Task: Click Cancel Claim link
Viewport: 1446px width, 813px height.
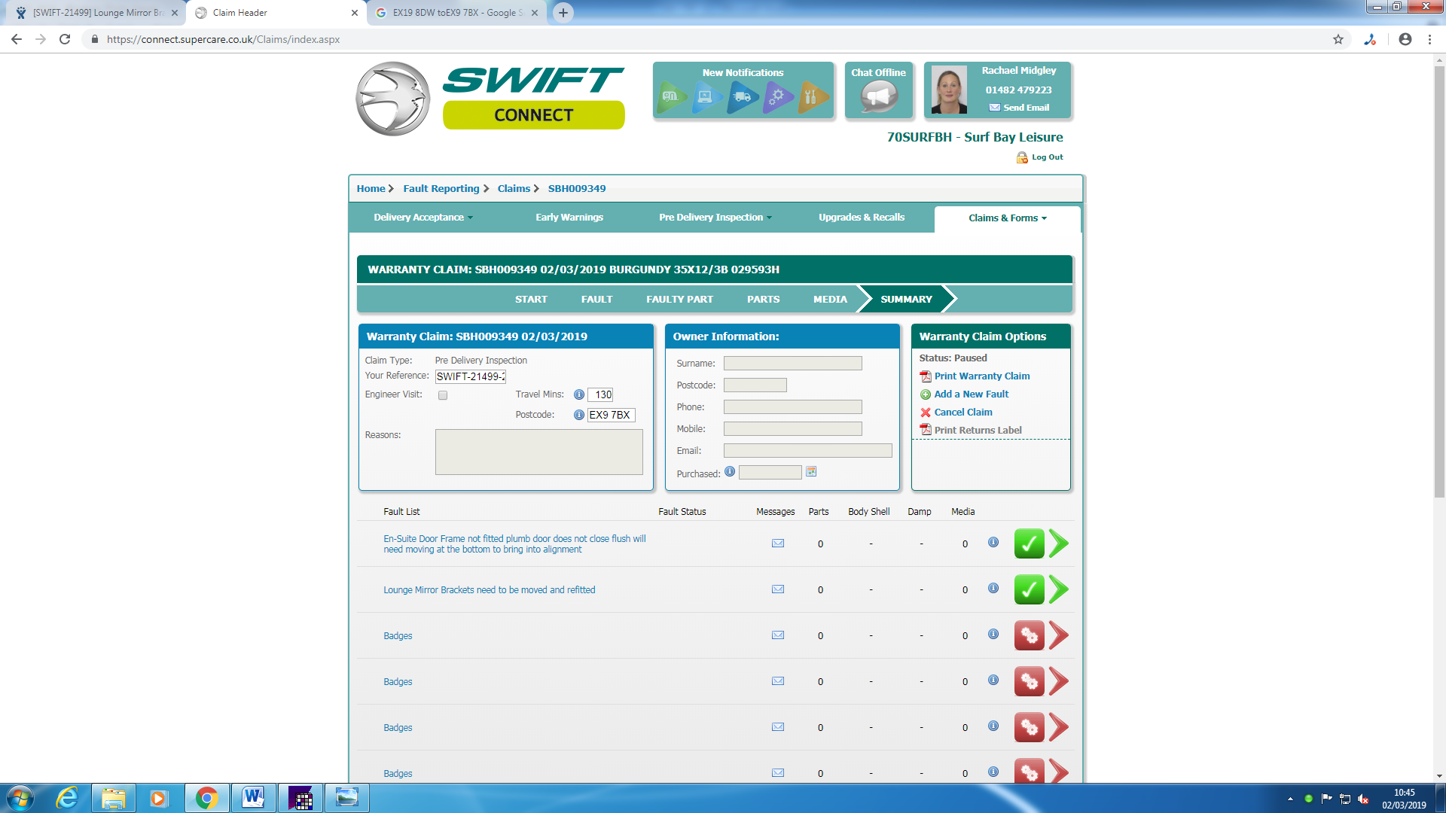Action: click(x=962, y=413)
